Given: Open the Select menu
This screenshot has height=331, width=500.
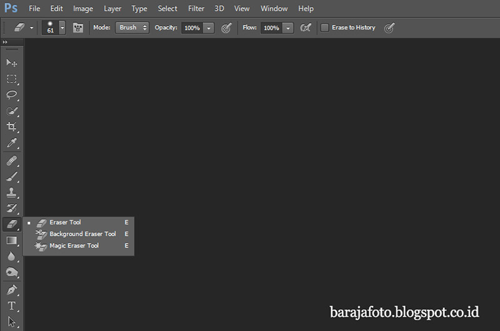Looking at the screenshot, I should point(167,9).
